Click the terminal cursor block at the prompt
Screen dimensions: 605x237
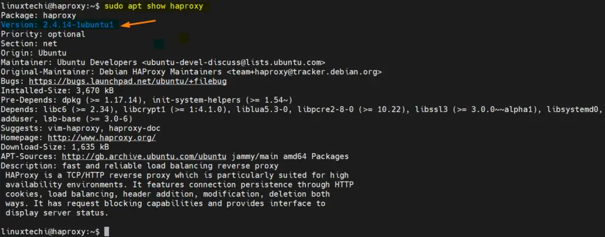107,231
